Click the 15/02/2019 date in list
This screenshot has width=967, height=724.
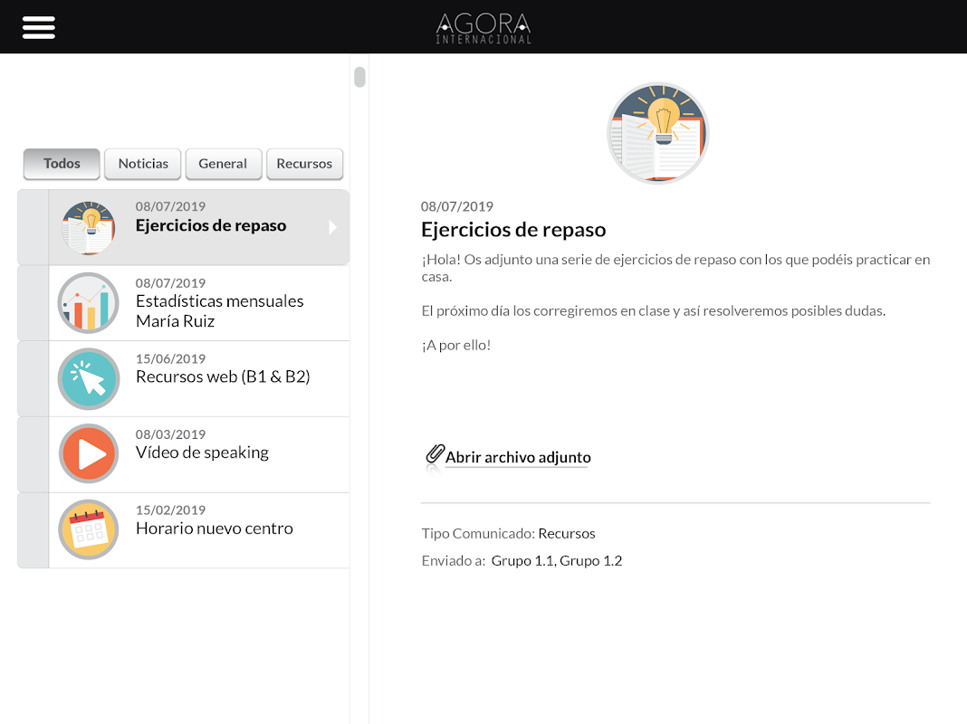(171, 510)
